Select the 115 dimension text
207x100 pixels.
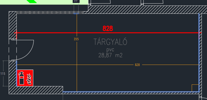[x=3, y=74]
